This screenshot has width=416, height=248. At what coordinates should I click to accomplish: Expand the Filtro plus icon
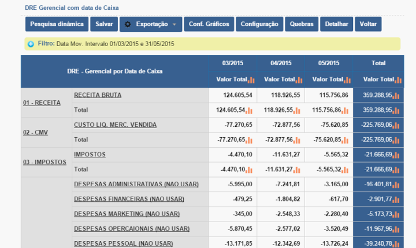point(31,44)
